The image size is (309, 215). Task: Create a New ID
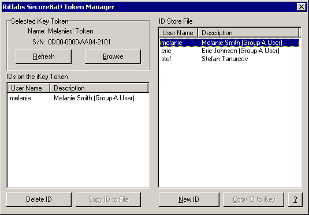coord(189,199)
